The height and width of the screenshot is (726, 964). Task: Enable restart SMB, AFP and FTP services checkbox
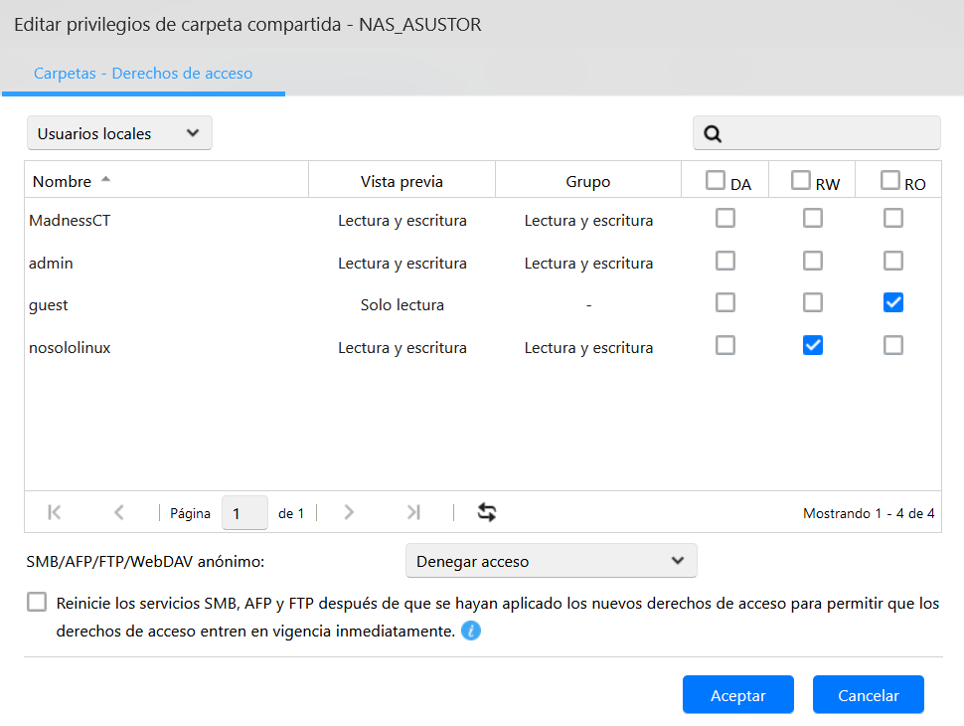(38, 603)
